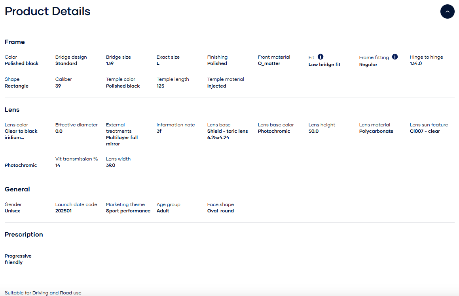Select the Hinge to hinge 134.0 value
Screen dimensions: 459x296
tap(415, 63)
